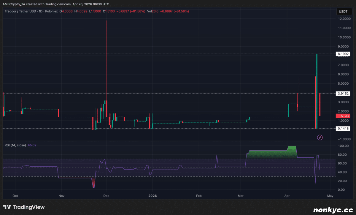The image size is (356, 215).
Task: Click the 2026 marker on time axis
Action: pyautogui.click(x=152, y=196)
